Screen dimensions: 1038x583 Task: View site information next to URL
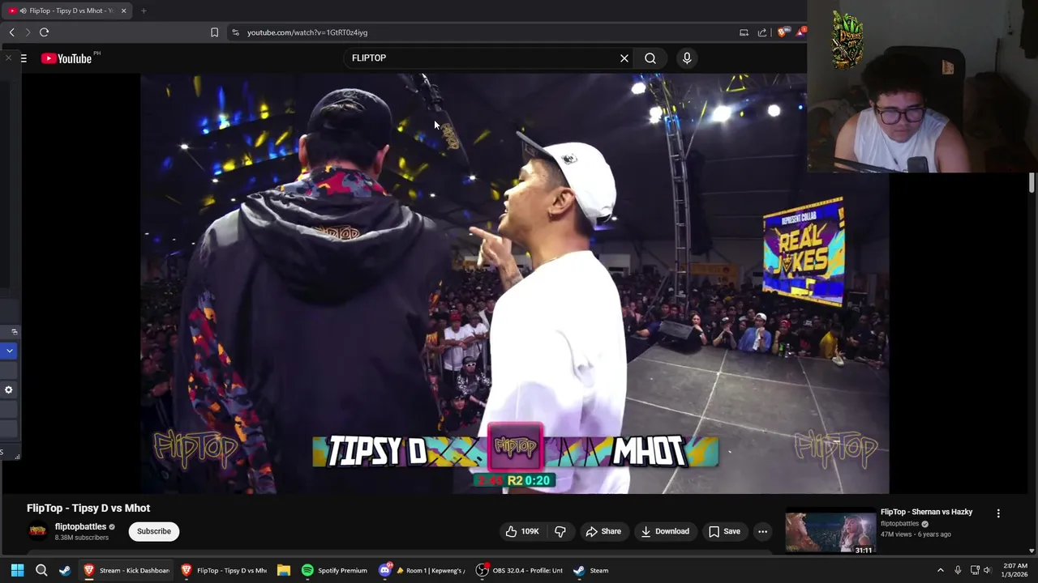(235, 32)
